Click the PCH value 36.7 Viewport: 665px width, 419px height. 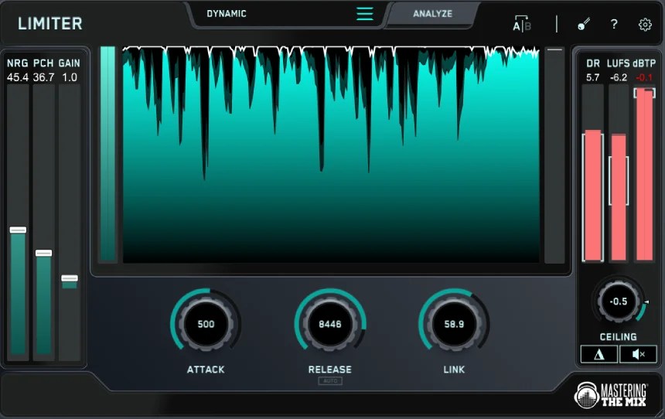(43, 77)
